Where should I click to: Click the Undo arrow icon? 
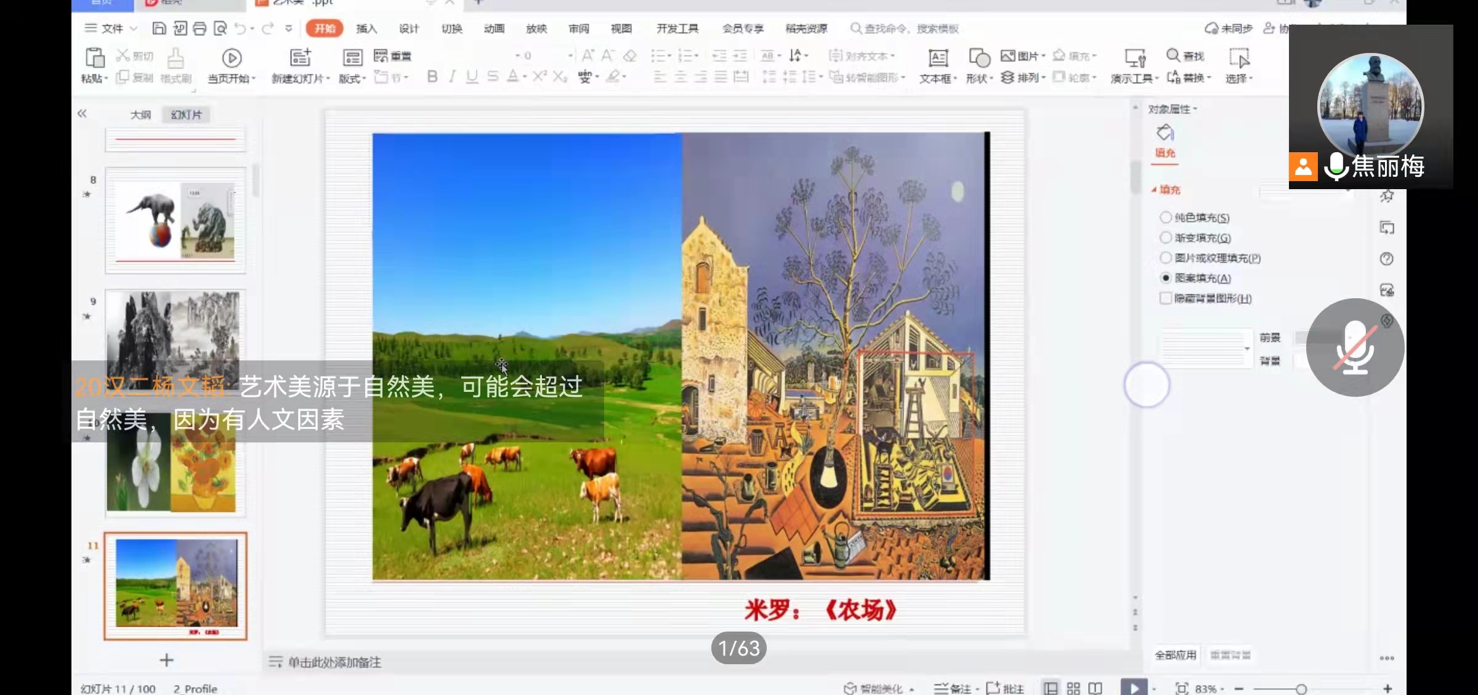[x=240, y=28]
